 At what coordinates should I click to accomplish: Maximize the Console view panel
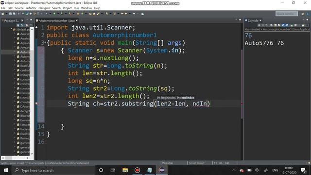[307, 20]
